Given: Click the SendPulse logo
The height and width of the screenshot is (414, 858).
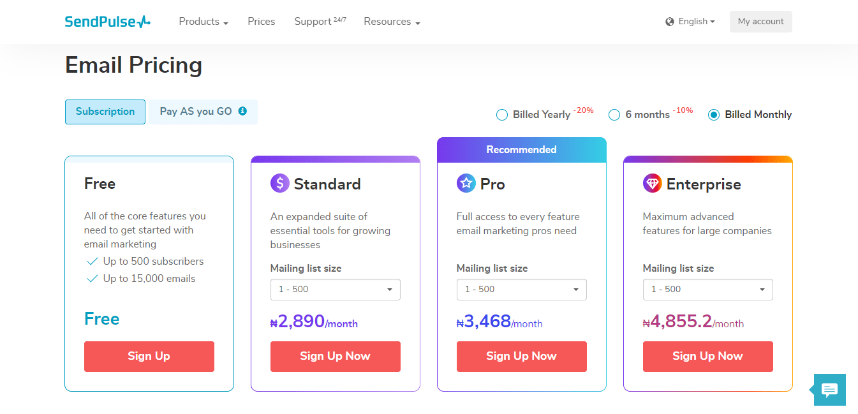Looking at the screenshot, I should (x=107, y=22).
